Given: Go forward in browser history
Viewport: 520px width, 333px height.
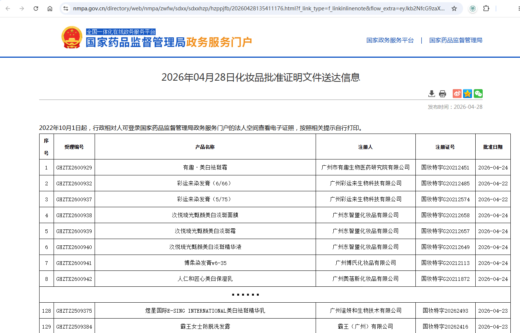Looking at the screenshot, I should pos(22,8).
